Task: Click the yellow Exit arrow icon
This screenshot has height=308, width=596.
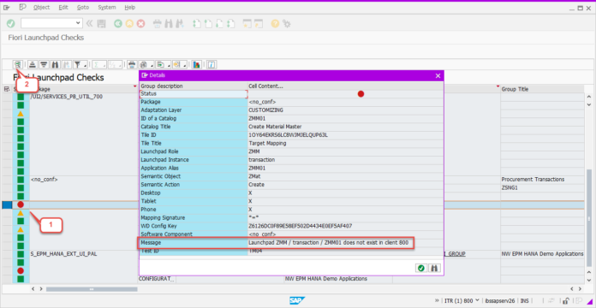Action: [x=129, y=24]
